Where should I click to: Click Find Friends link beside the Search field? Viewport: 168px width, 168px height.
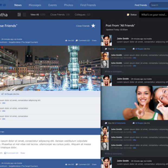[x=141, y=5]
